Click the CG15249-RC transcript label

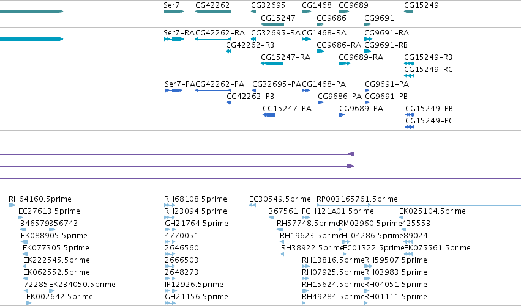tap(429, 70)
